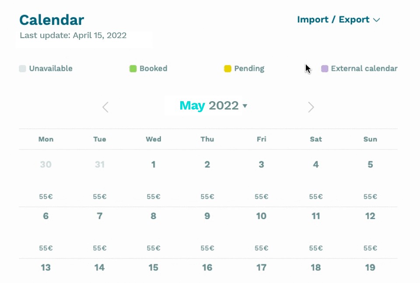Select May 1 on the calendar
420x283 pixels.
click(x=154, y=165)
